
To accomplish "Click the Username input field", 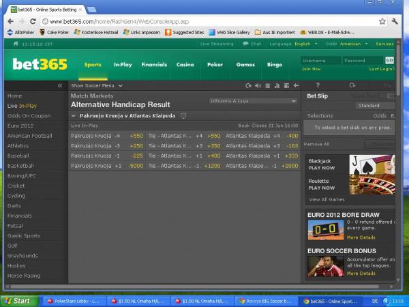I will pos(320,60).
